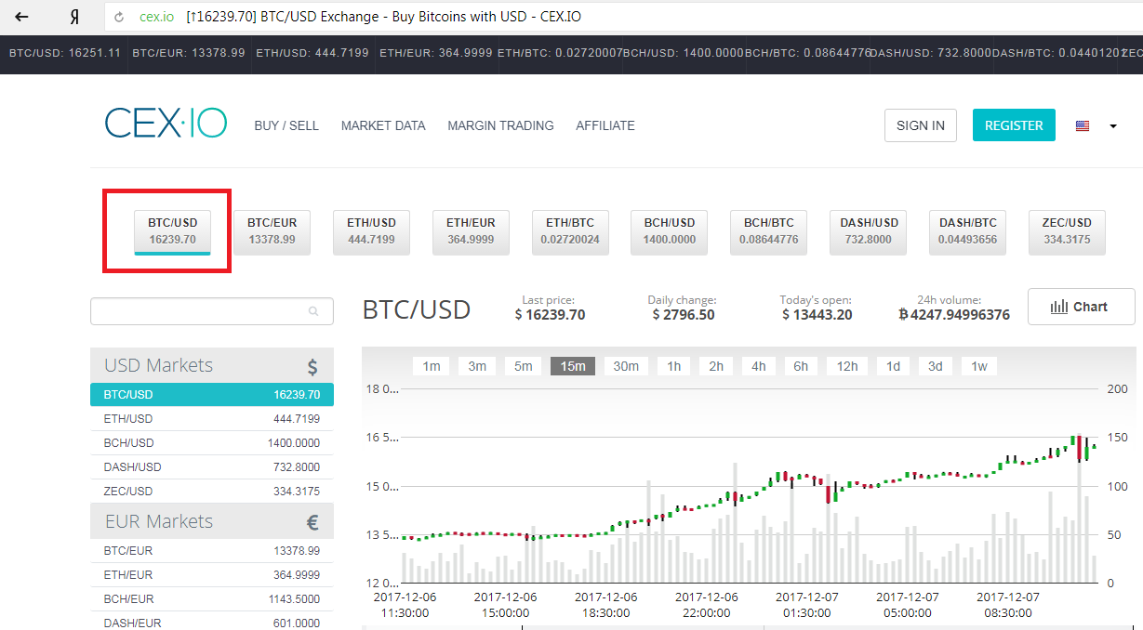Switch chart interval to 2h
Screen dimensions: 1143x630
(x=716, y=366)
